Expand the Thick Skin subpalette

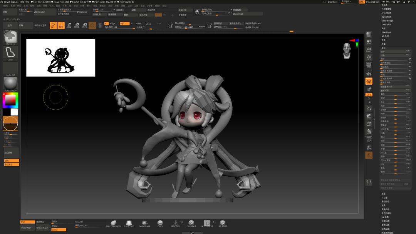click(x=386, y=25)
